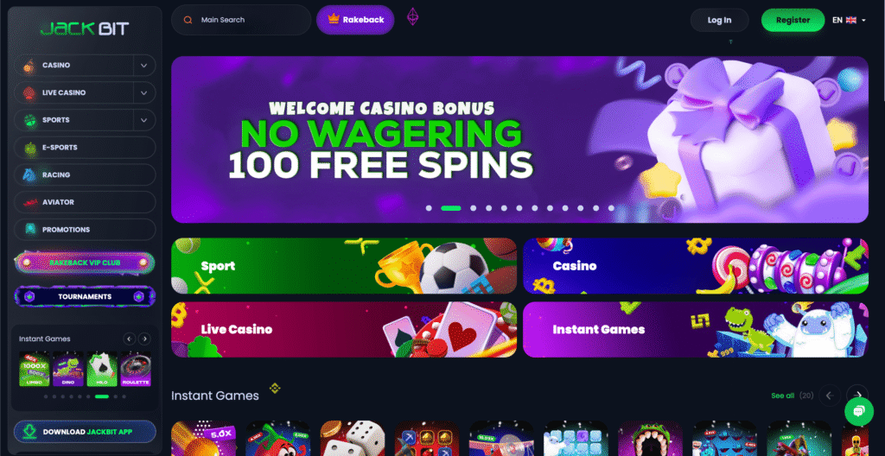Click the Ethereum diamond icon in header
885x456 pixels.
[x=413, y=16]
